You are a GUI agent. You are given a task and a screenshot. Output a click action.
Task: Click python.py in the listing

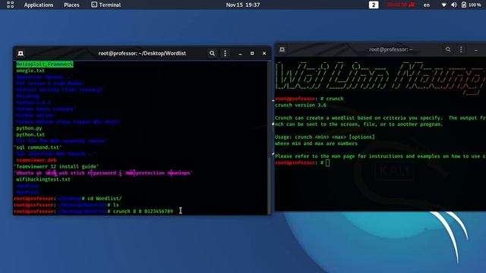point(29,128)
